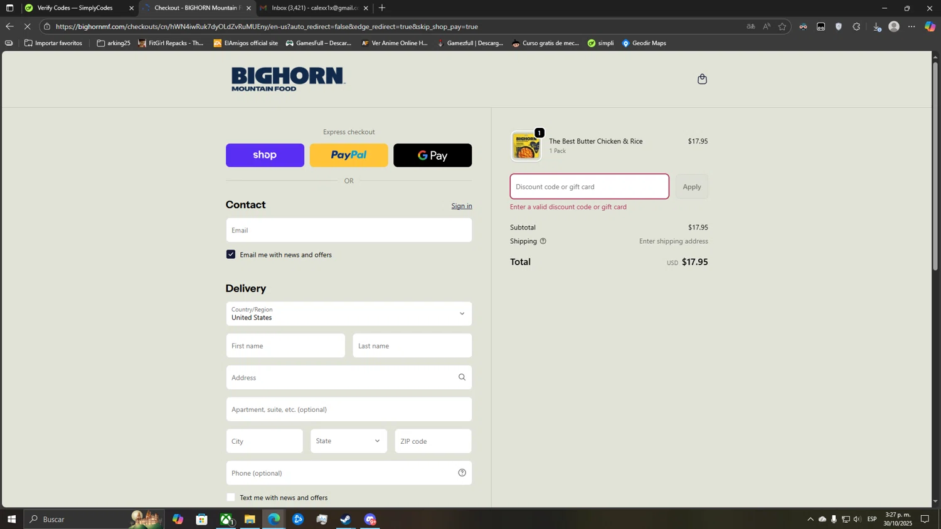
Task: View site information icon in address bar
Action: (x=47, y=26)
